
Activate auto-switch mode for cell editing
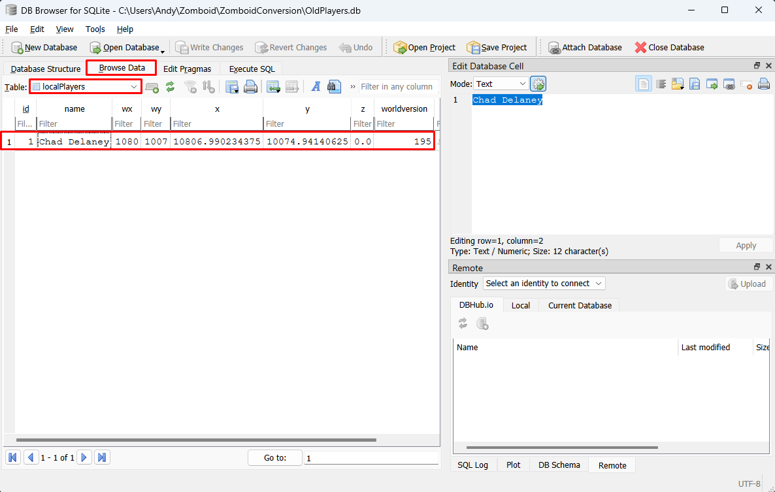[538, 84]
